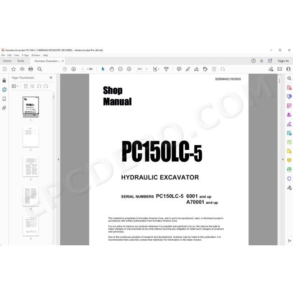
Task: Open the File menu
Action: coord(3,55)
